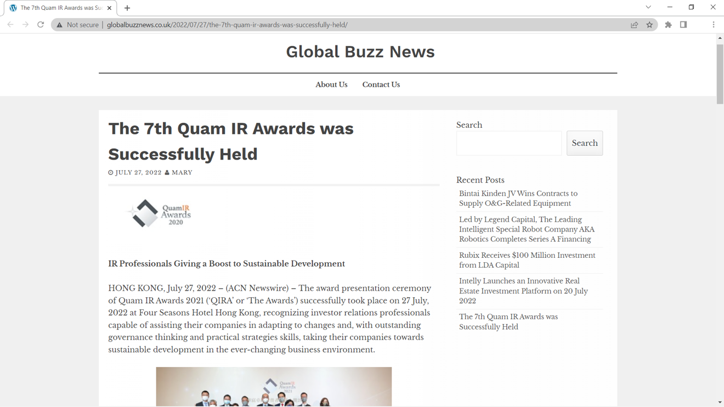Image resolution: width=724 pixels, height=407 pixels.
Task: Click the Global Buzz News site title
Action: click(x=360, y=52)
